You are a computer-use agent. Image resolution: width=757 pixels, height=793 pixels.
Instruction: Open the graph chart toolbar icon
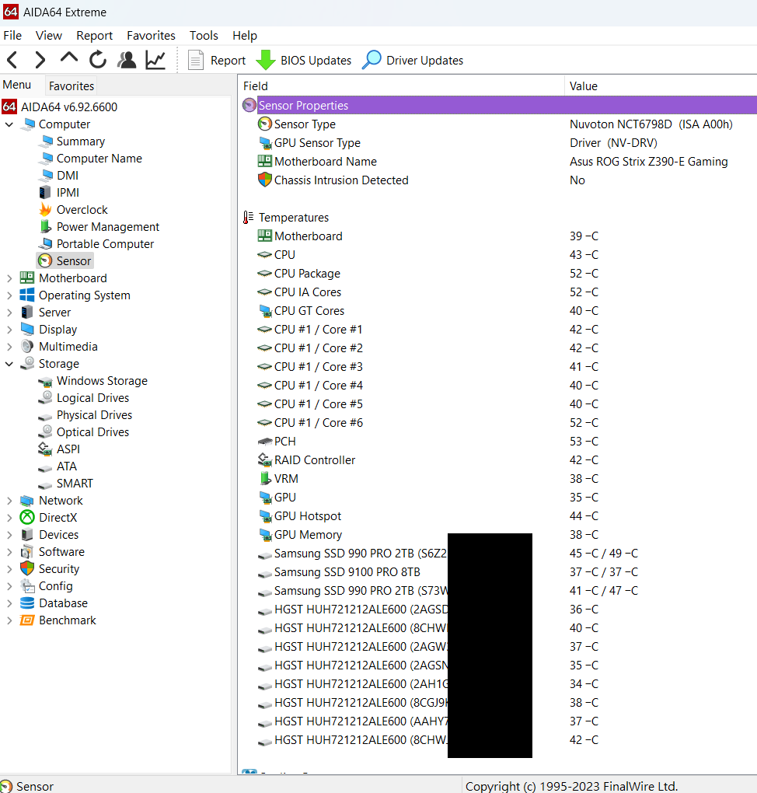coord(155,60)
